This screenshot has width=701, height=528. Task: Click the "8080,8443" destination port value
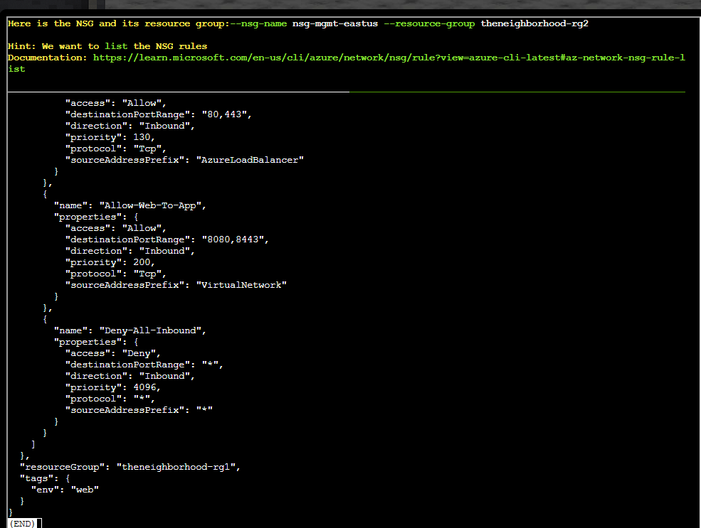point(233,239)
